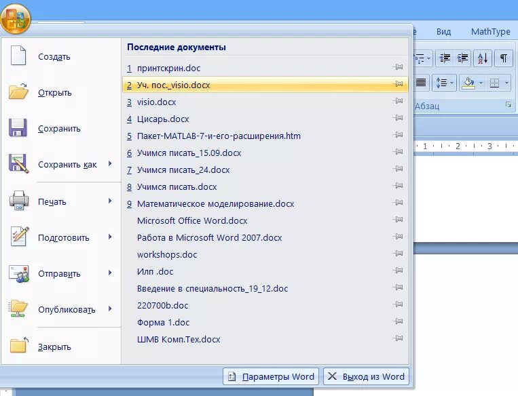Viewport: 518px width, 396px height.
Task: Click the round Office button
Action: tap(16, 18)
